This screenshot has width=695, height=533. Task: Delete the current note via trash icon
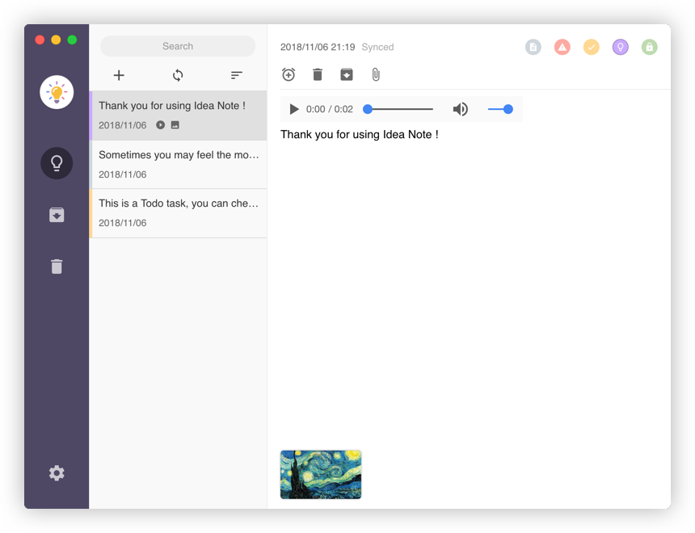click(318, 74)
